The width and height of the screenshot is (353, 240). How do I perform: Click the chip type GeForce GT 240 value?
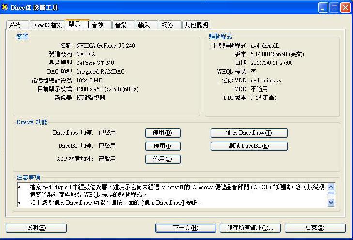point(95,63)
